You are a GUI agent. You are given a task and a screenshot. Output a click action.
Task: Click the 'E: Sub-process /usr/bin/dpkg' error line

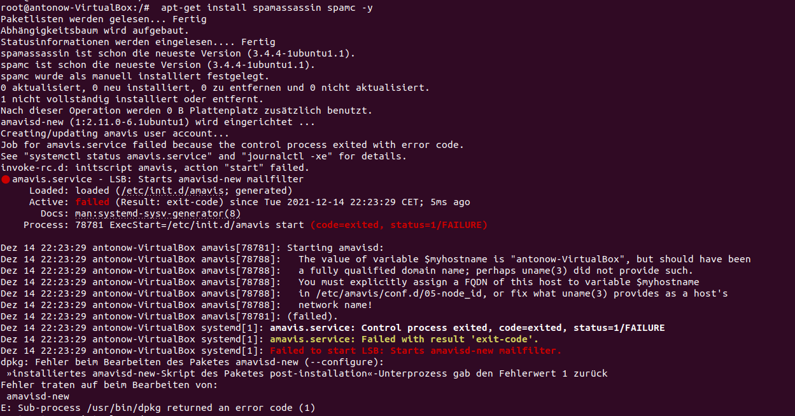coord(158,408)
